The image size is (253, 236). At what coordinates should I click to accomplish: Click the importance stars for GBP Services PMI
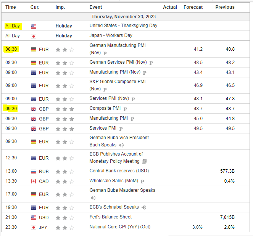coord(65,129)
